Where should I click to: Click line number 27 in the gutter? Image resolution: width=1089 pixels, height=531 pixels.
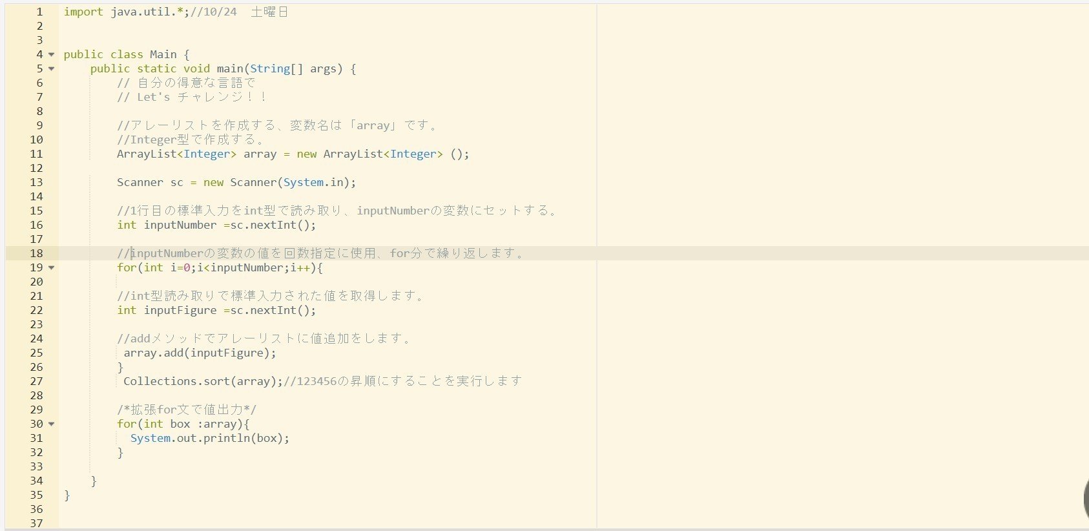[x=36, y=382]
